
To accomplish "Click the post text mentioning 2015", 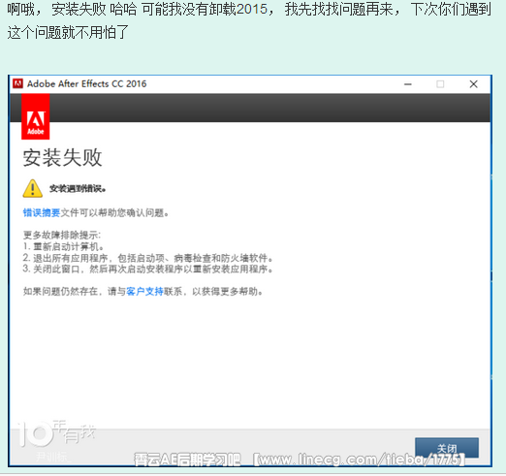I will (x=249, y=20).
